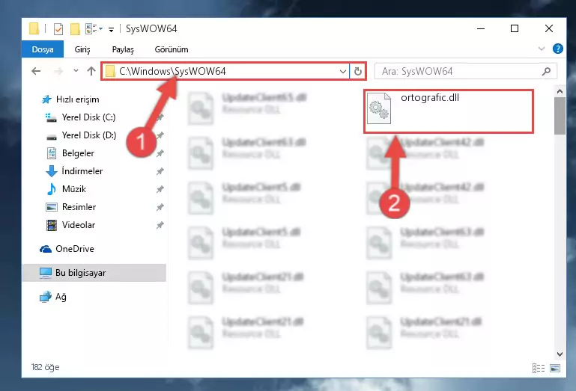576x391 pixels.
Task: Click the address bar path C:\Windows\SysWOW64
Action: click(172, 71)
